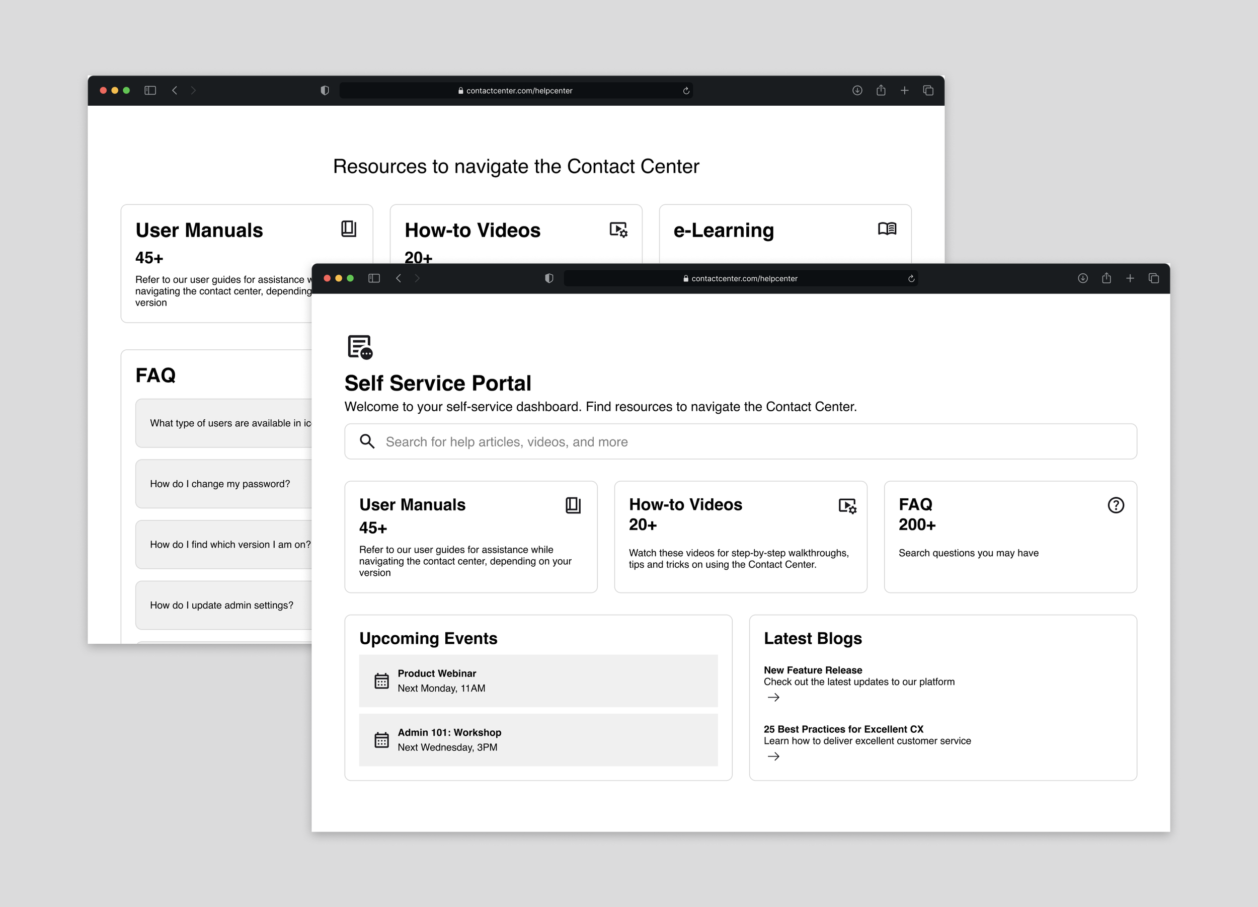Follow arrow under 25 Best Practices blog
The width and height of the screenshot is (1258, 907).
tap(773, 757)
